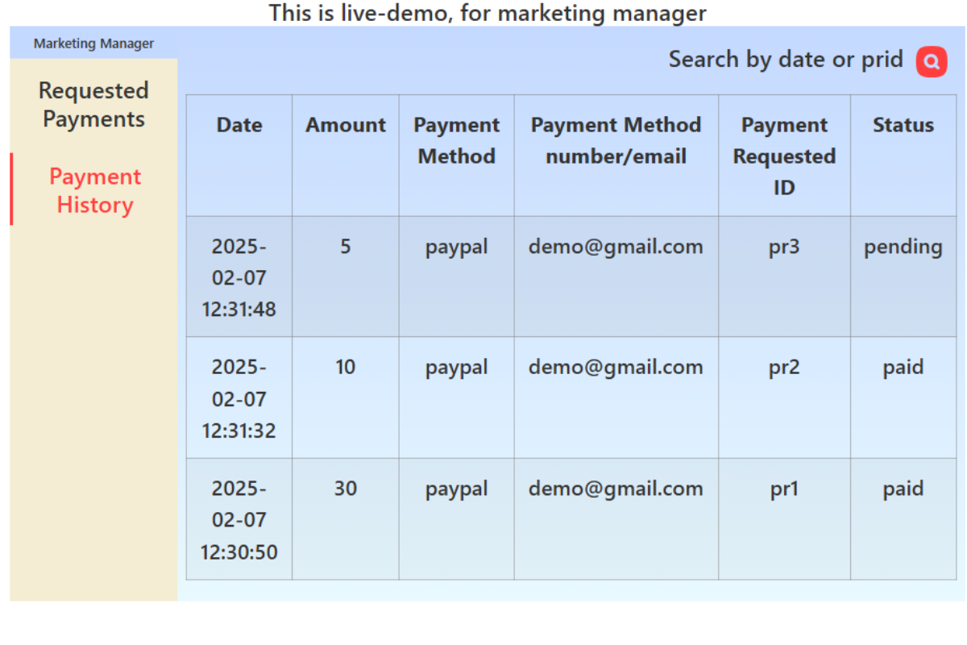Select Payment History in the sidebar

click(95, 190)
